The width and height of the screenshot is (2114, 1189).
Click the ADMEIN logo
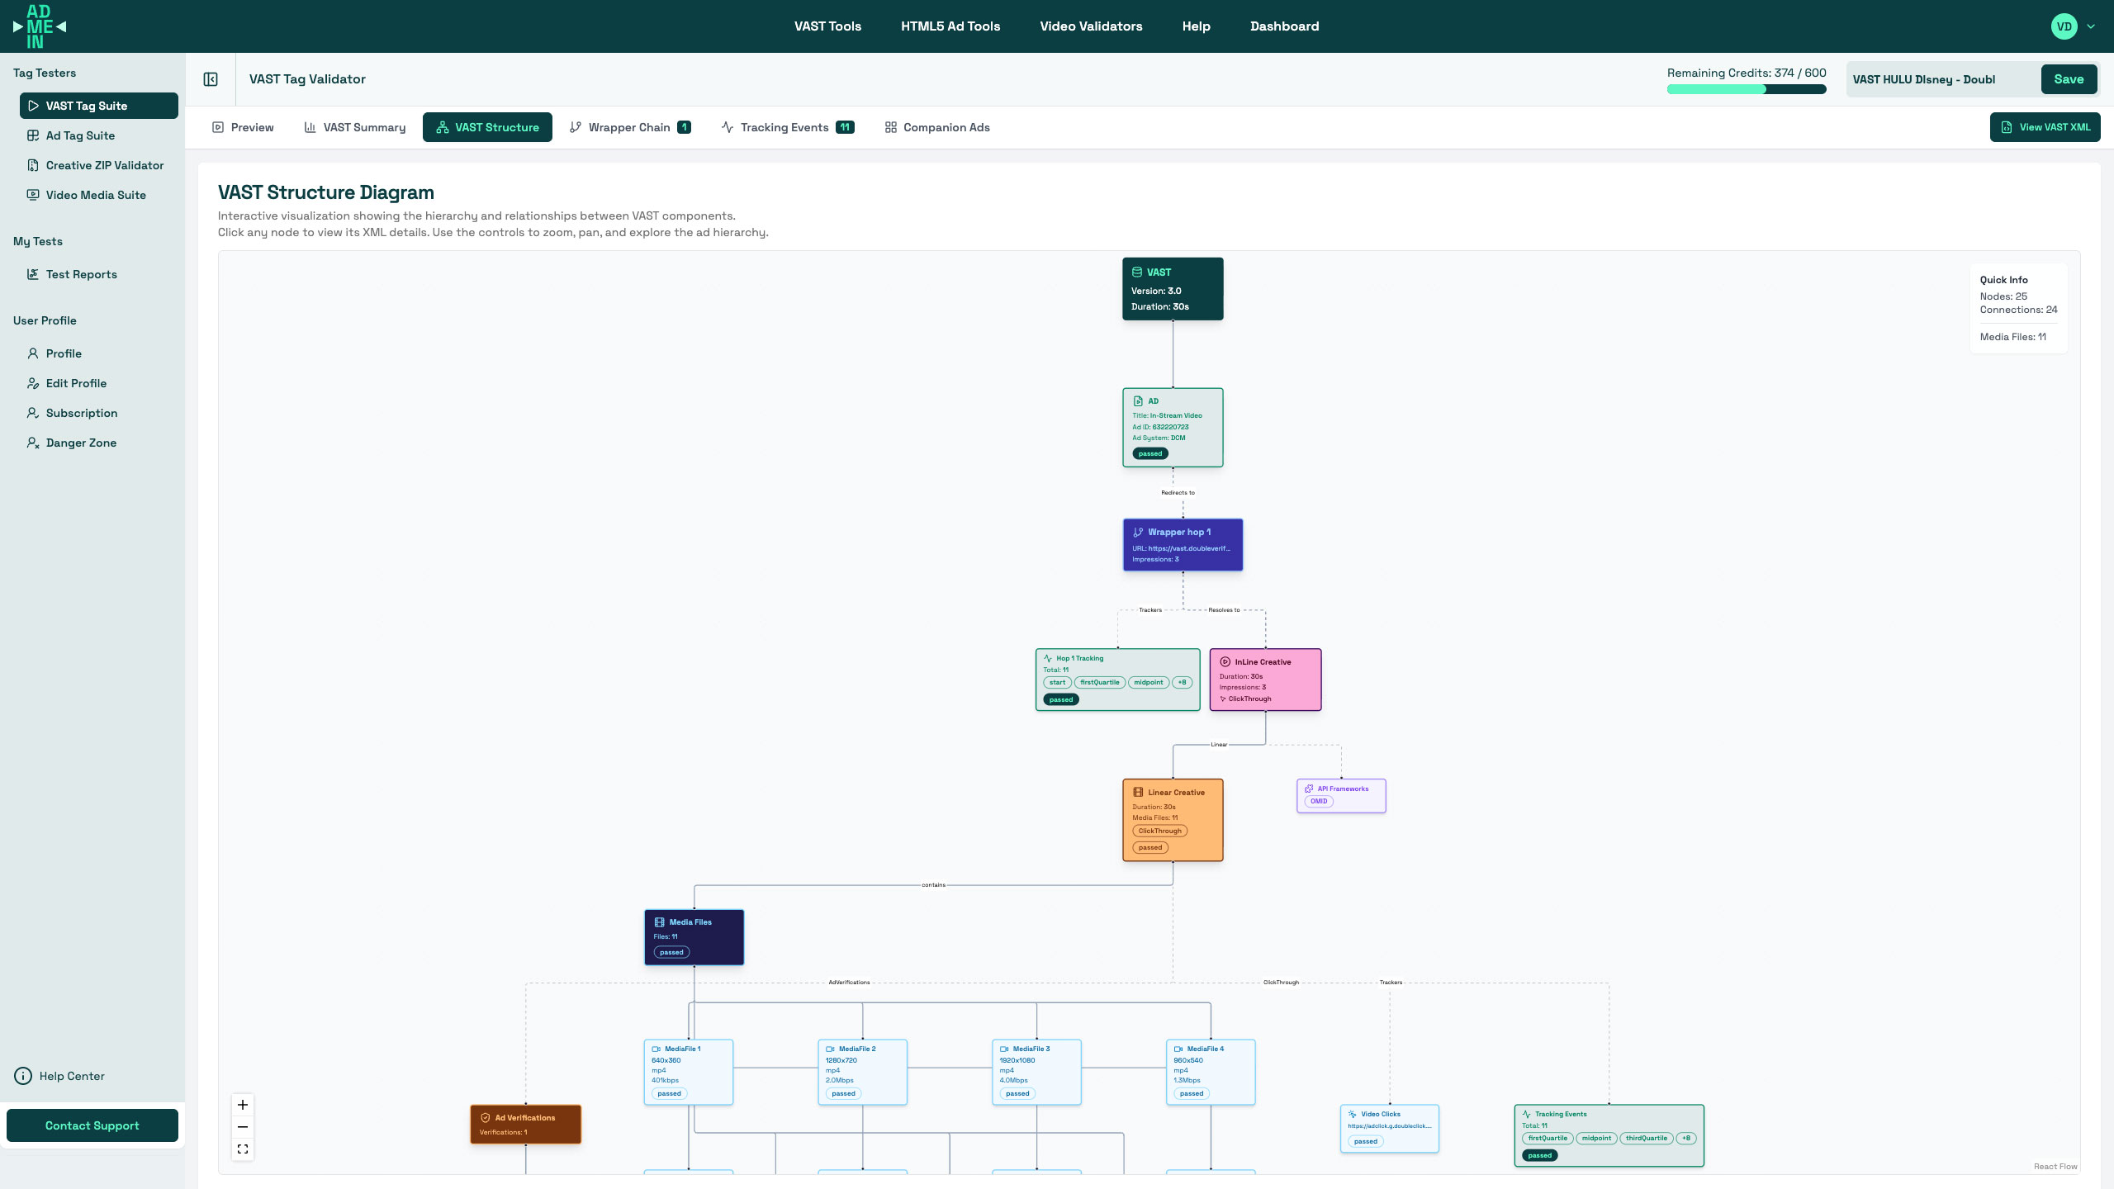(39, 26)
